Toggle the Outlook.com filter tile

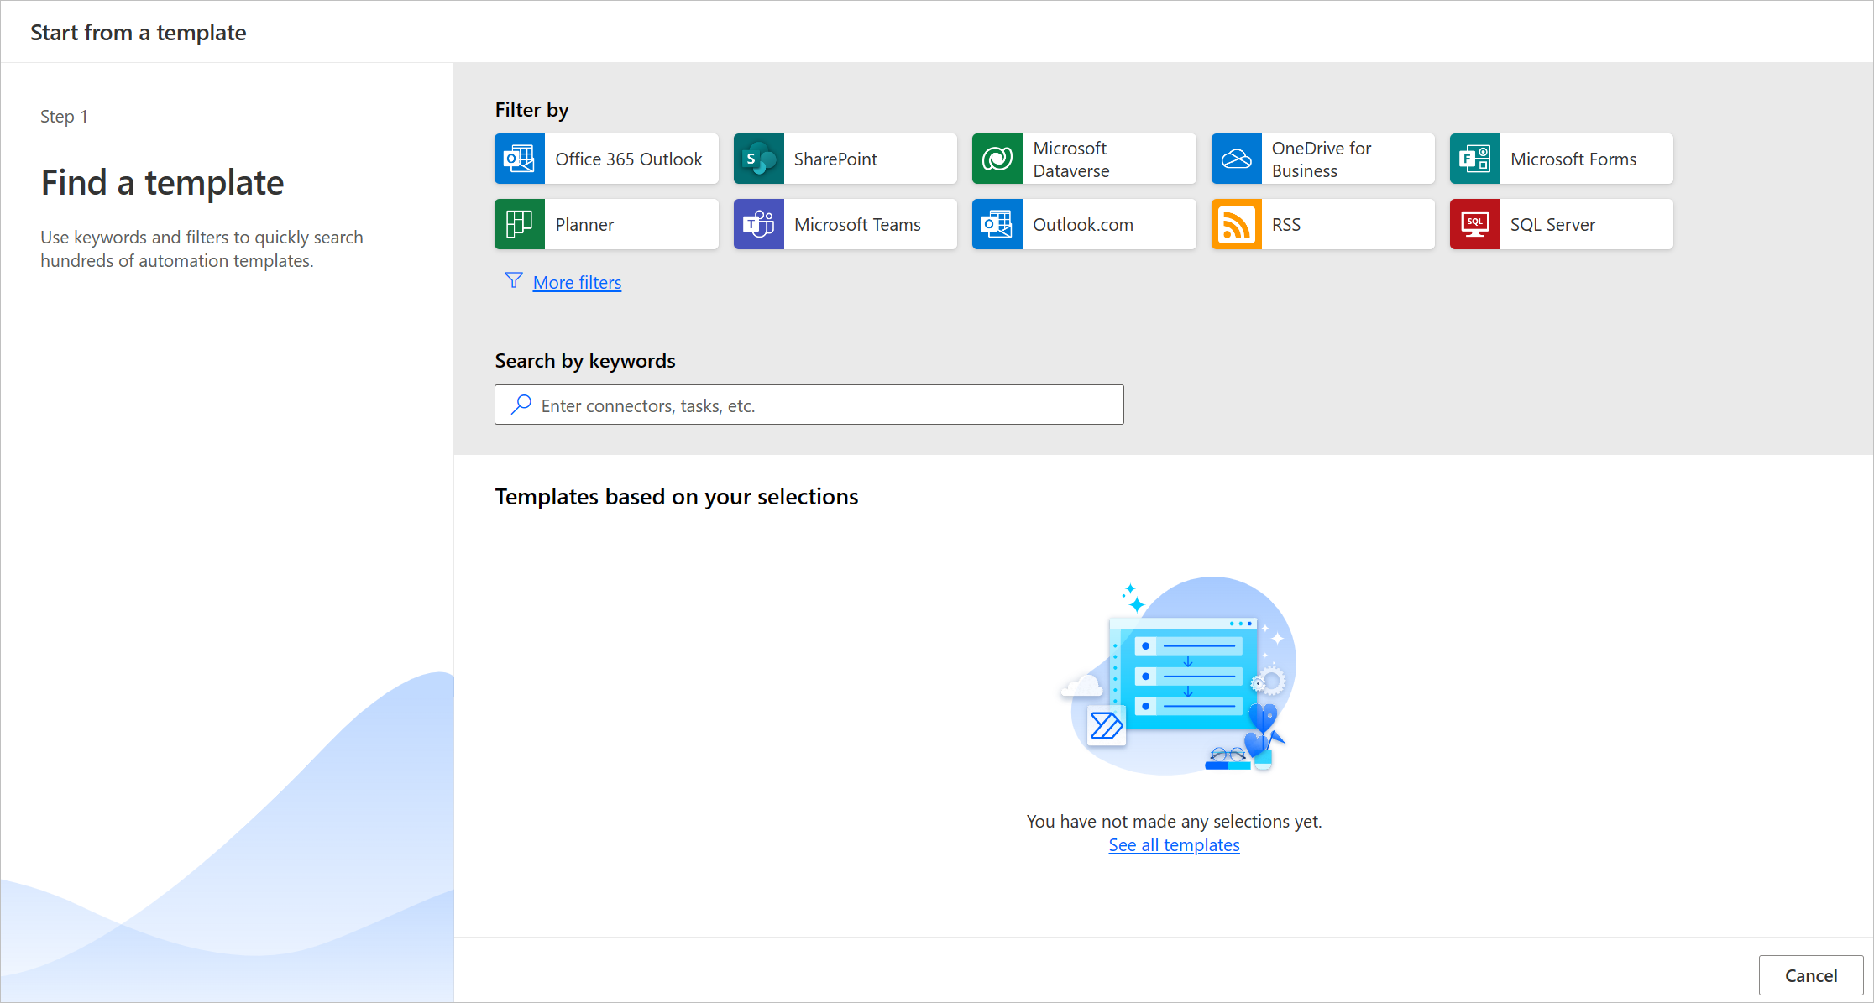[1083, 224]
